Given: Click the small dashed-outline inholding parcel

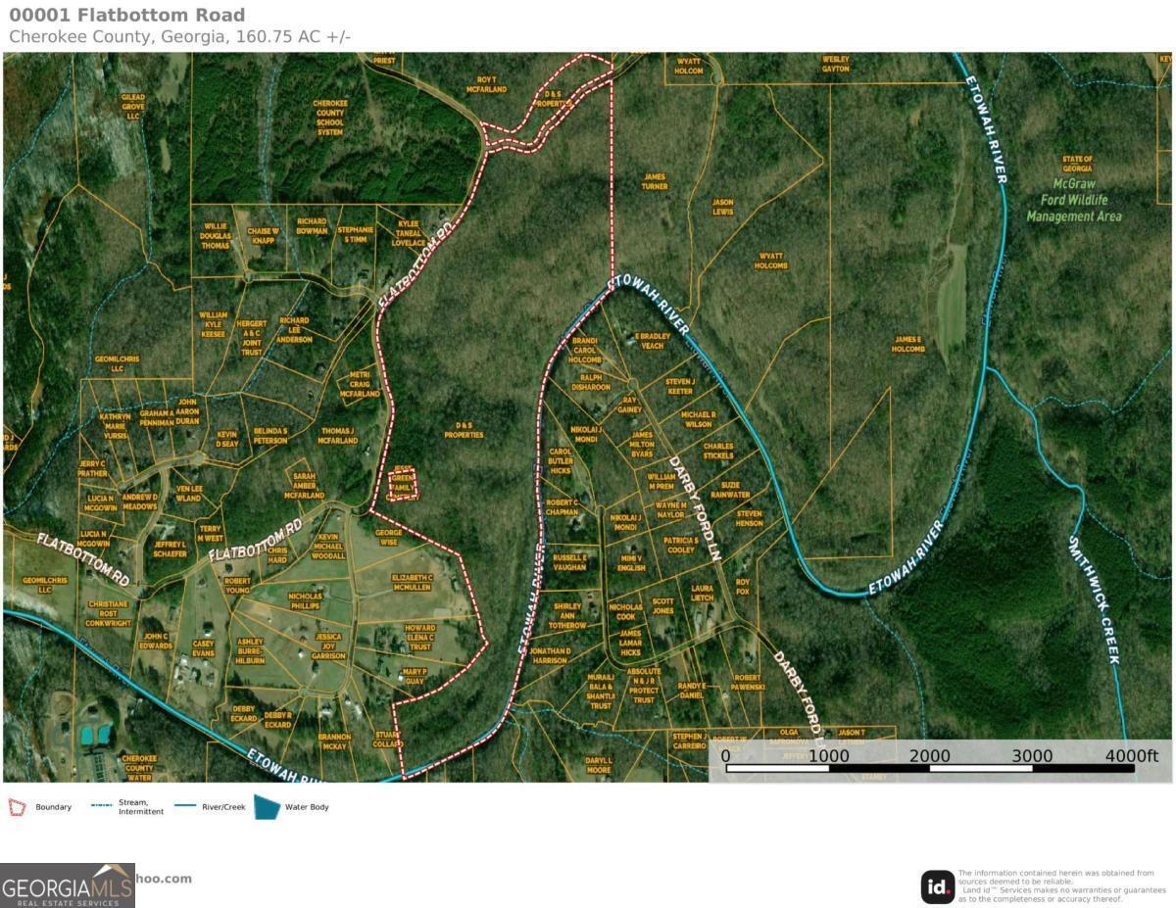Looking at the screenshot, I should (402, 484).
